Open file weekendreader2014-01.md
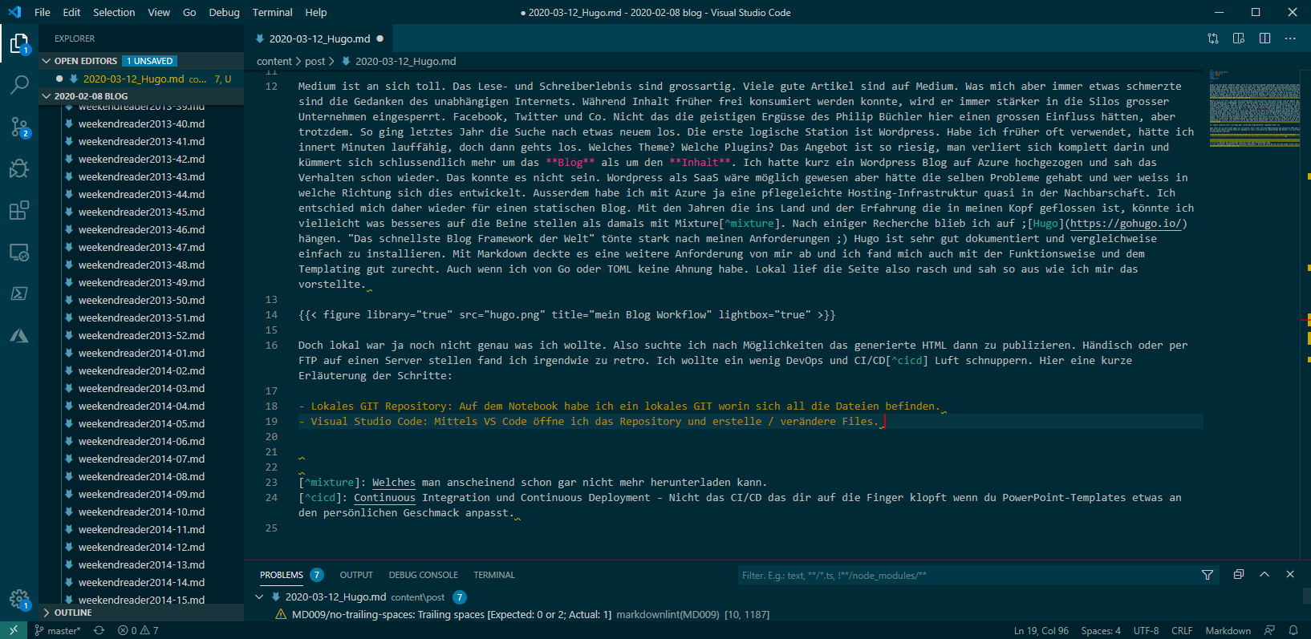Viewport: 1311px width, 639px height. click(x=141, y=353)
